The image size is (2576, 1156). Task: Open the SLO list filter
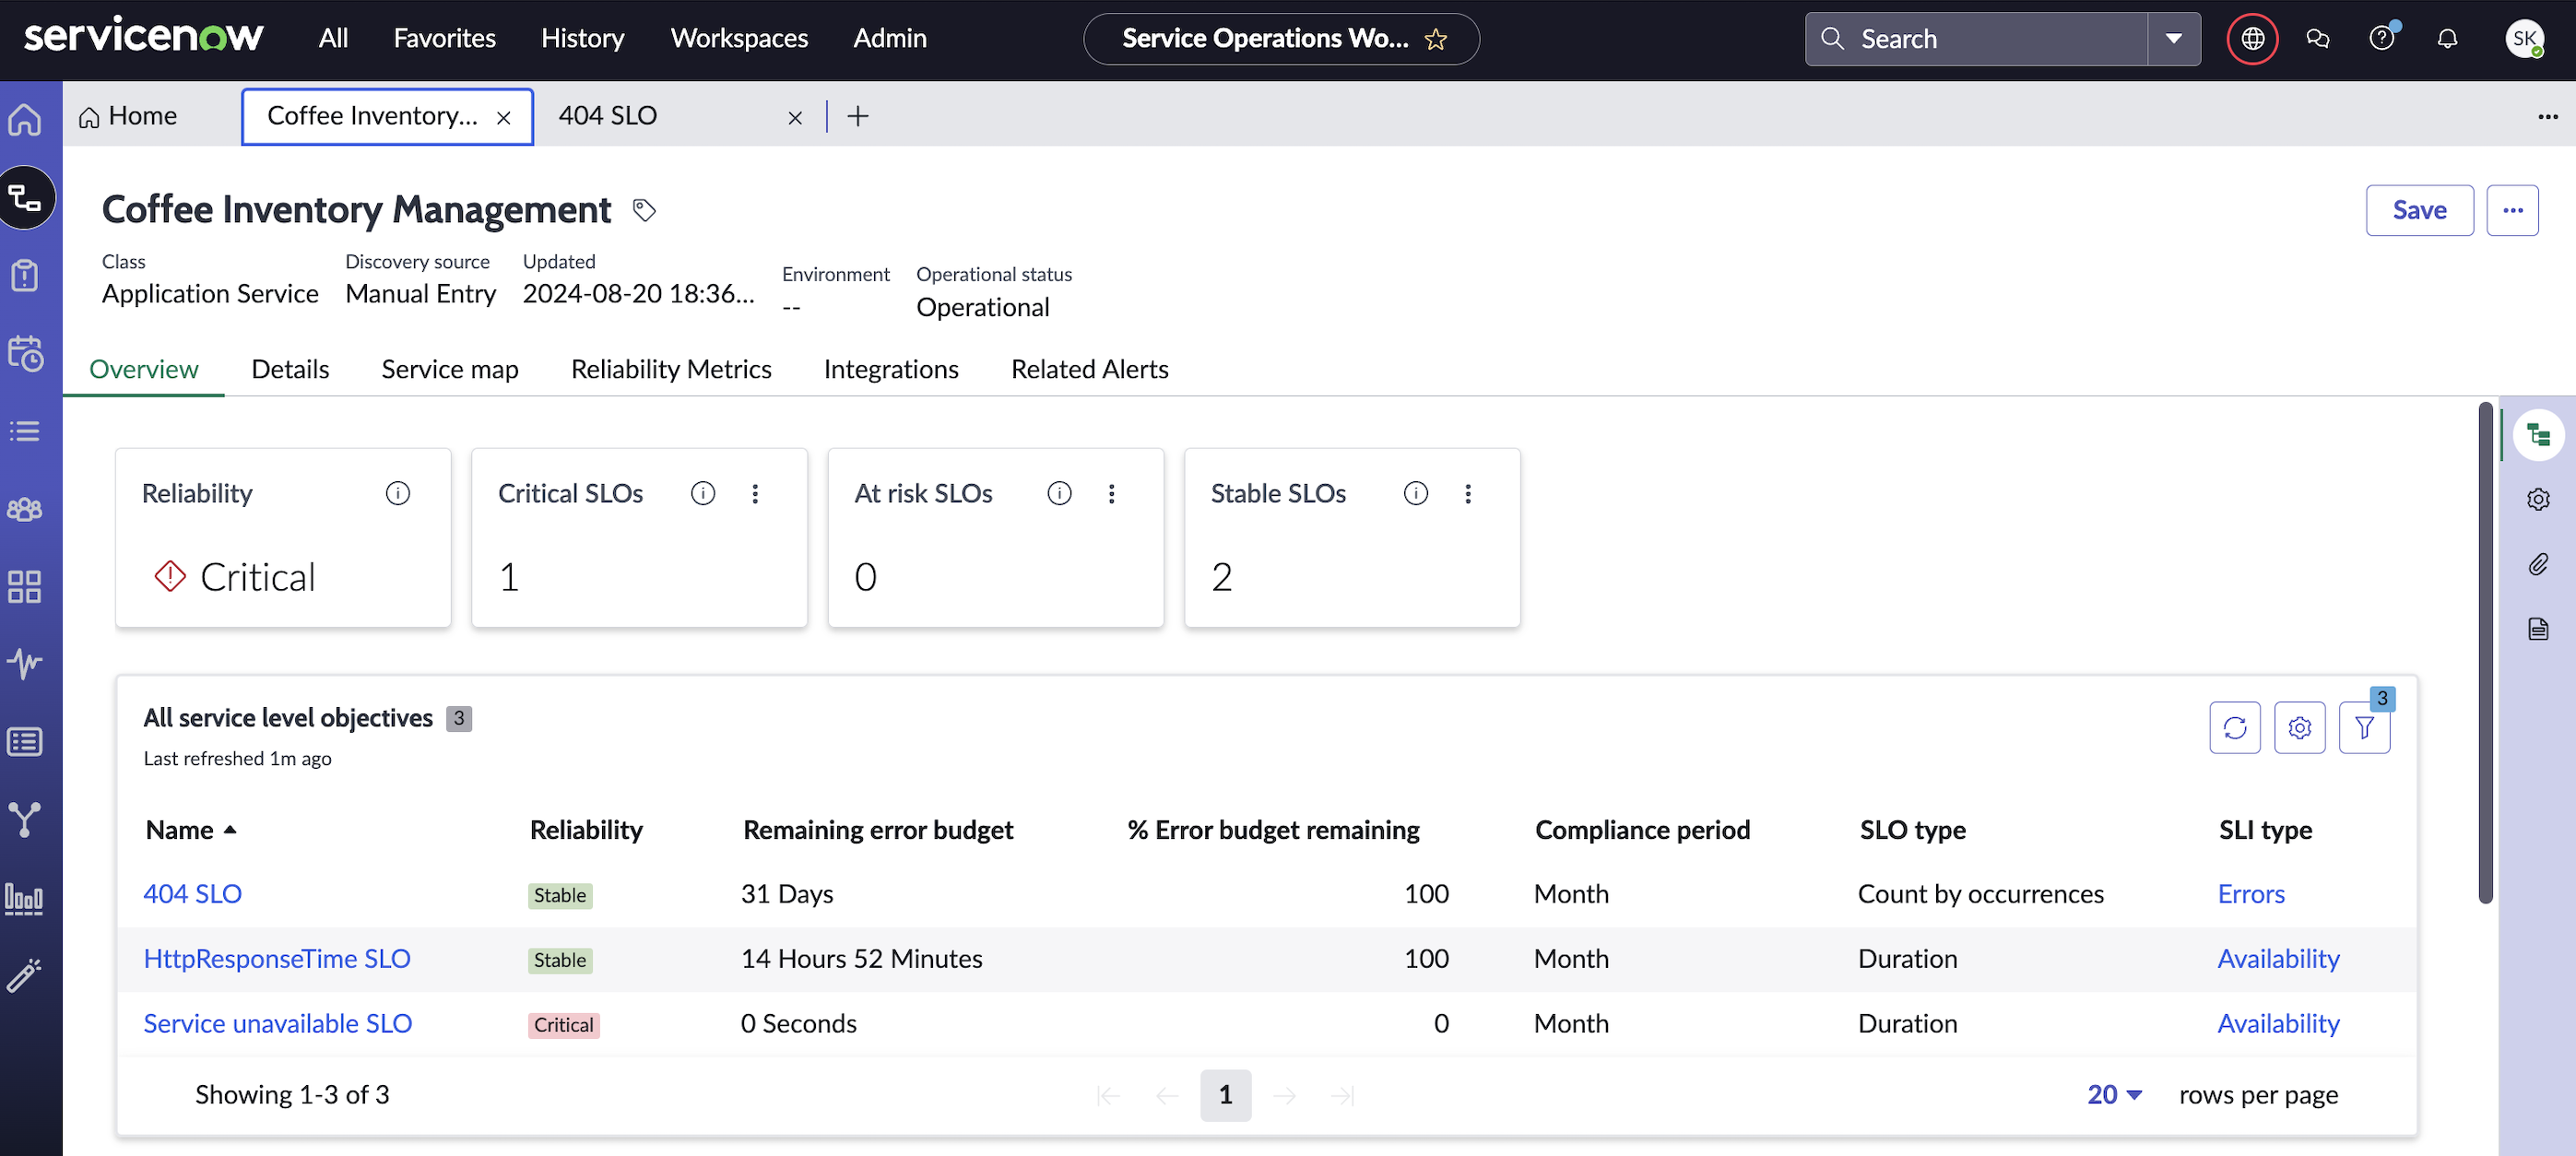[2365, 727]
